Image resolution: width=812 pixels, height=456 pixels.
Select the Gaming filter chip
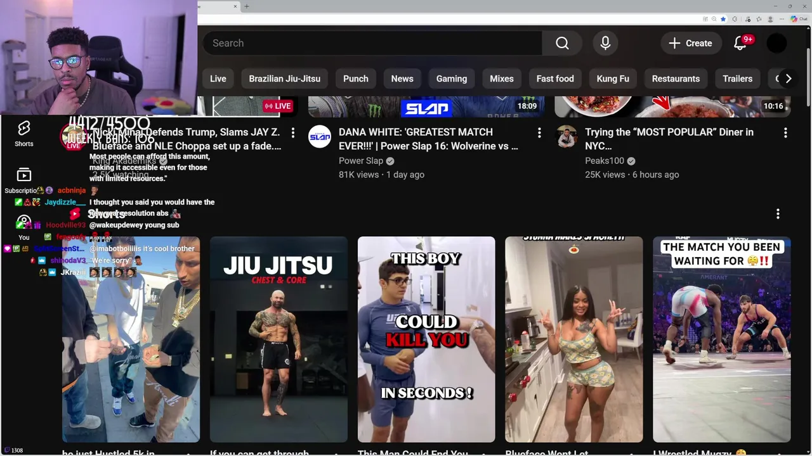tap(452, 79)
